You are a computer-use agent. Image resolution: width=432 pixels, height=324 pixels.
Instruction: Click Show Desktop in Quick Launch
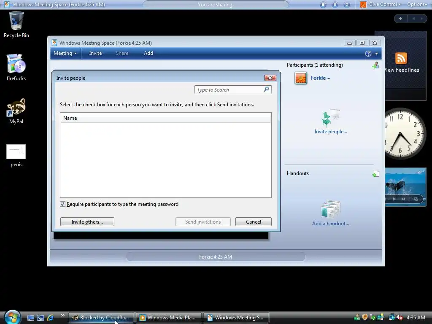[30, 318]
